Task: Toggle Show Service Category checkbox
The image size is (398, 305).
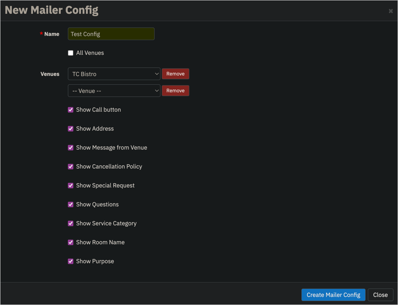Action: [x=71, y=223]
